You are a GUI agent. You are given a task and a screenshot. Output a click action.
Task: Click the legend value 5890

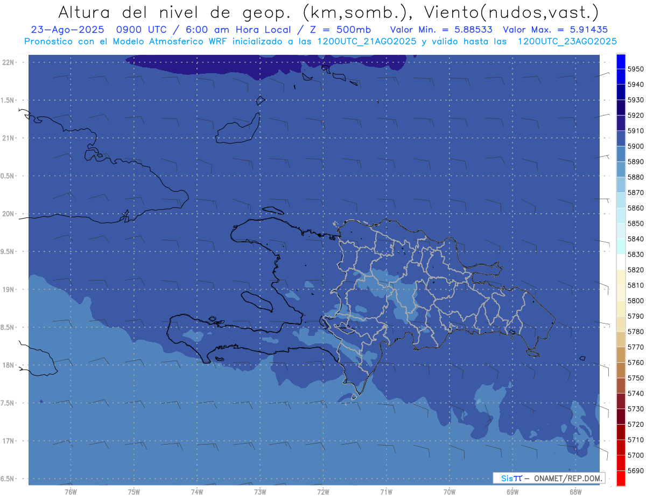pos(635,161)
